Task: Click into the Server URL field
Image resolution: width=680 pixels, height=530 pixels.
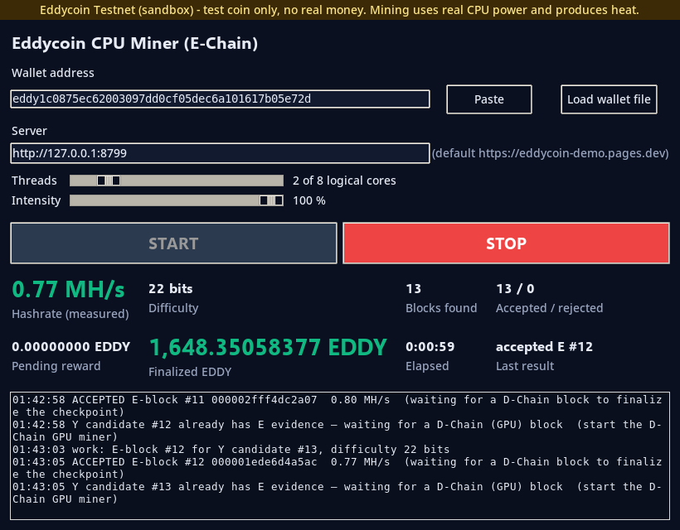Action: point(220,153)
